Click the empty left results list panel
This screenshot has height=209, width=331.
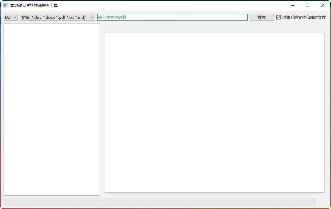[x=52, y=109]
